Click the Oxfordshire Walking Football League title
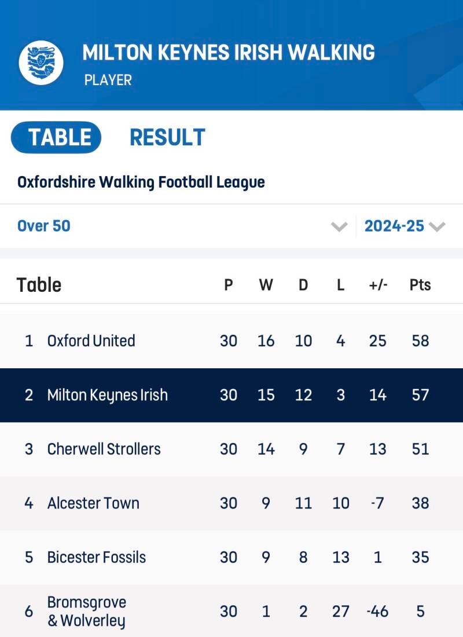463x637 pixels. [141, 182]
